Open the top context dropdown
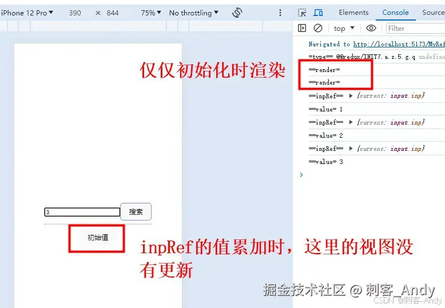Image resolution: width=445 pixels, height=308 pixels. tap(344, 29)
